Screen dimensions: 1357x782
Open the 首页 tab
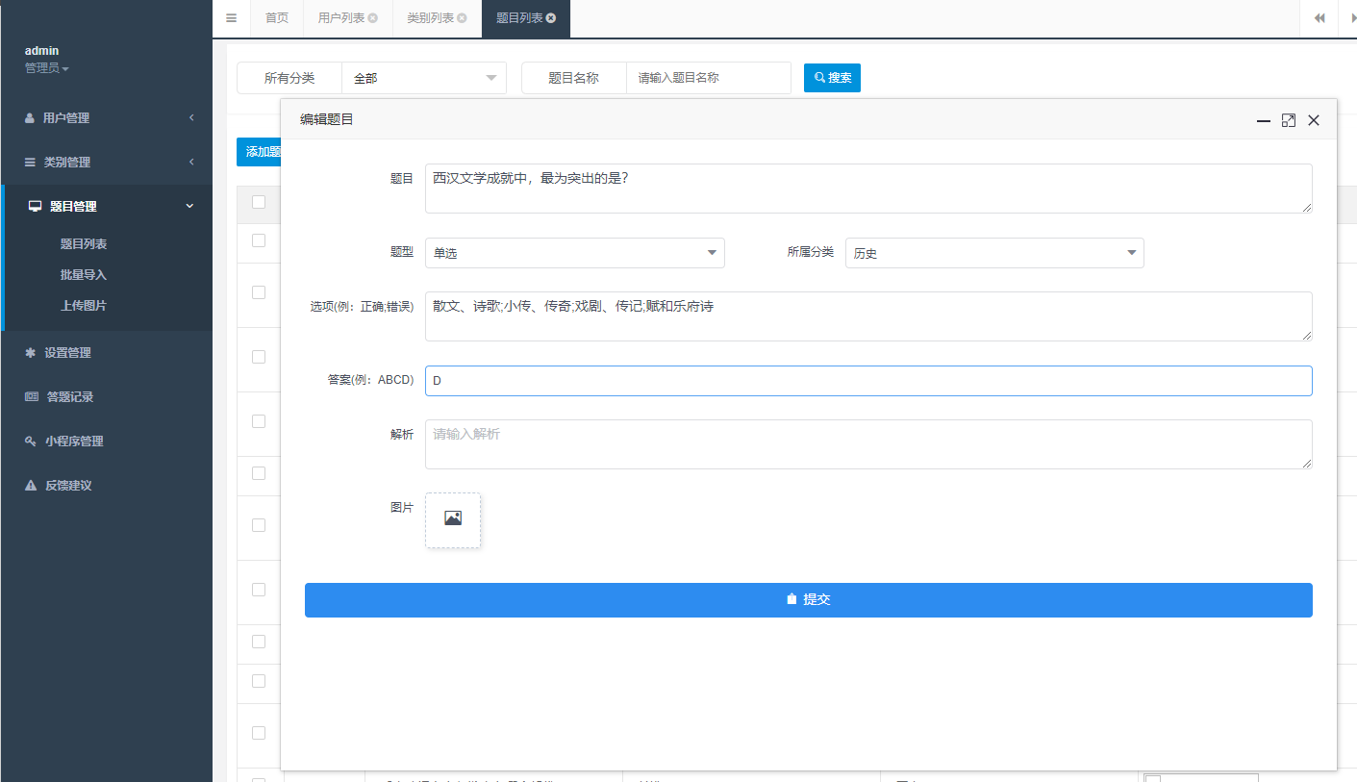point(277,18)
